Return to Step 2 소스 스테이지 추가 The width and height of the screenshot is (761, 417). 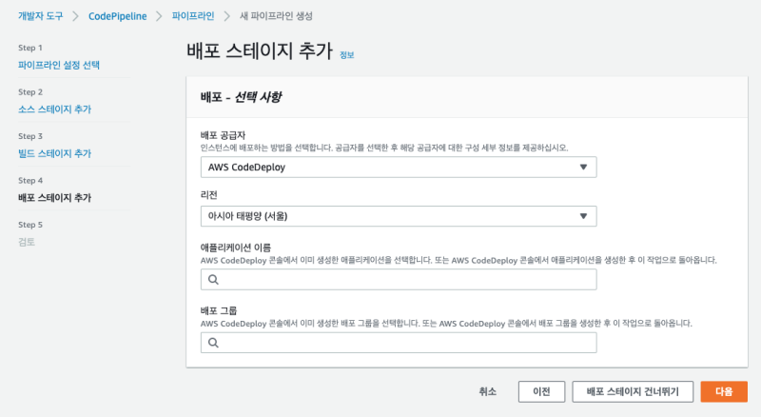pyautogui.click(x=55, y=109)
